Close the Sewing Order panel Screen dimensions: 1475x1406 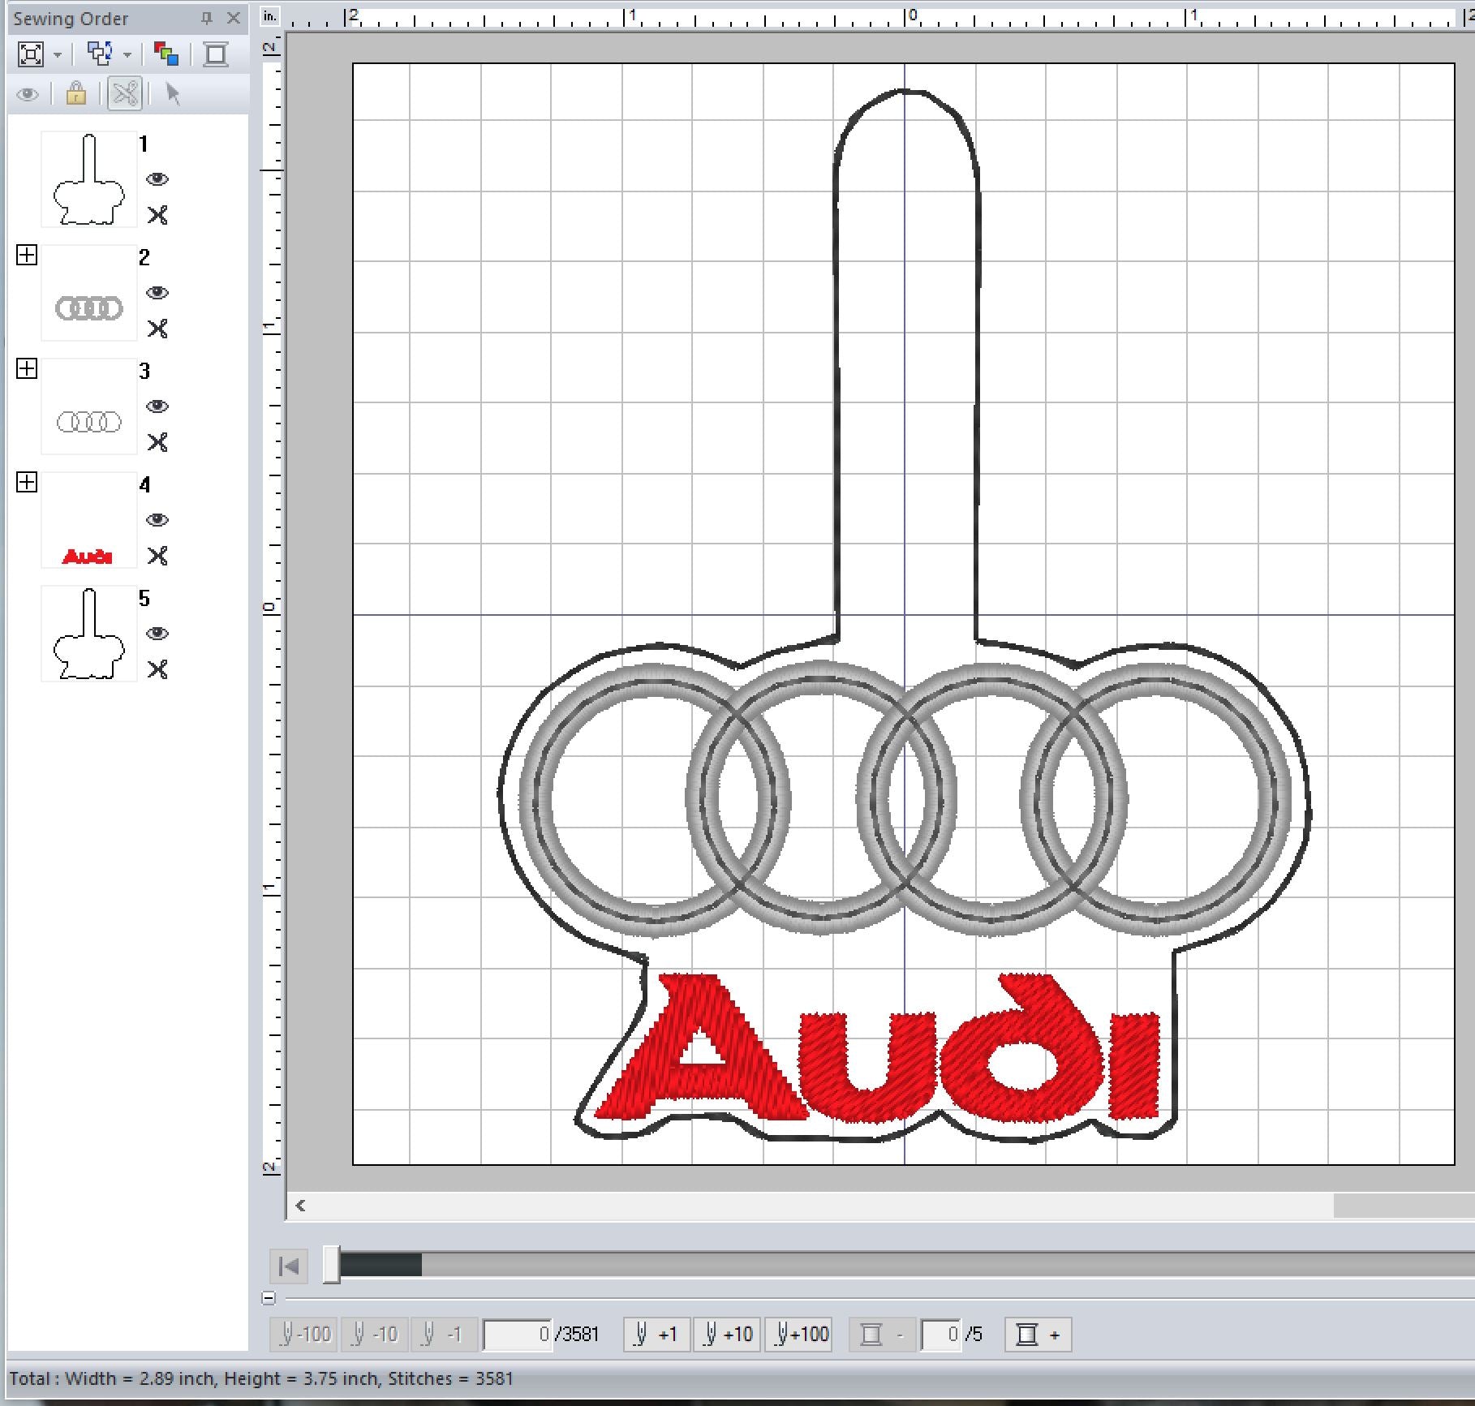[x=234, y=18]
